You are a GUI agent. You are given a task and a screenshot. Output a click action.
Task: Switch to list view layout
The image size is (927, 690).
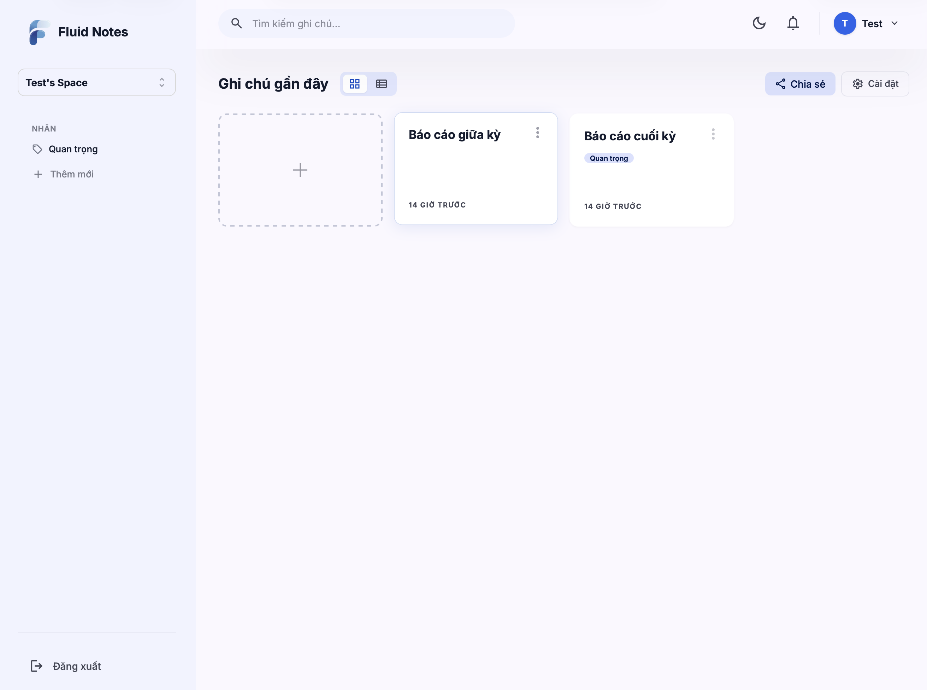coord(382,84)
